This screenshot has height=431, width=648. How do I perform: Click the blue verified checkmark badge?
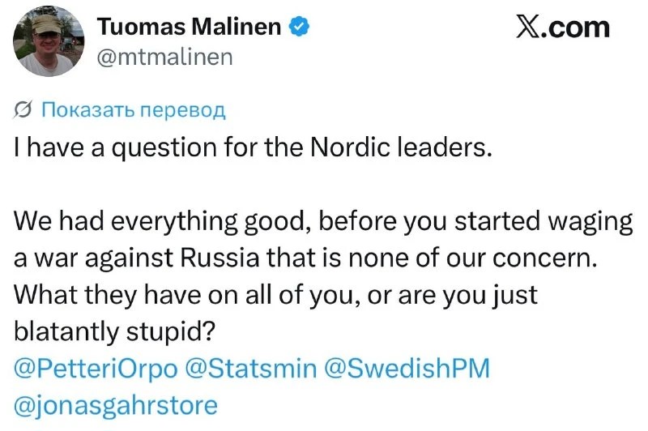click(299, 28)
